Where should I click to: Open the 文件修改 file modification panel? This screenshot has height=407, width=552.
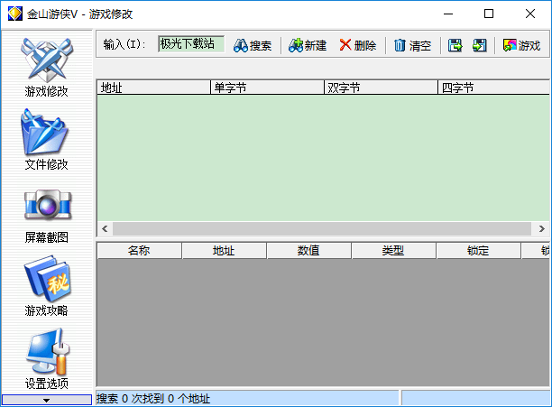click(47, 140)
